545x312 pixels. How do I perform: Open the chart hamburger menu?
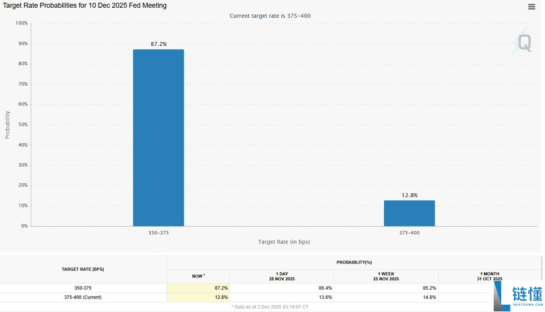(x=531, y=7)
